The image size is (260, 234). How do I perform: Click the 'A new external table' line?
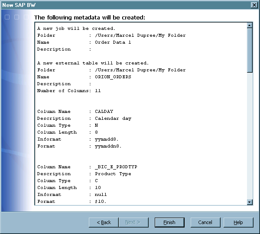pyautogui.click(x=93, y=63)
